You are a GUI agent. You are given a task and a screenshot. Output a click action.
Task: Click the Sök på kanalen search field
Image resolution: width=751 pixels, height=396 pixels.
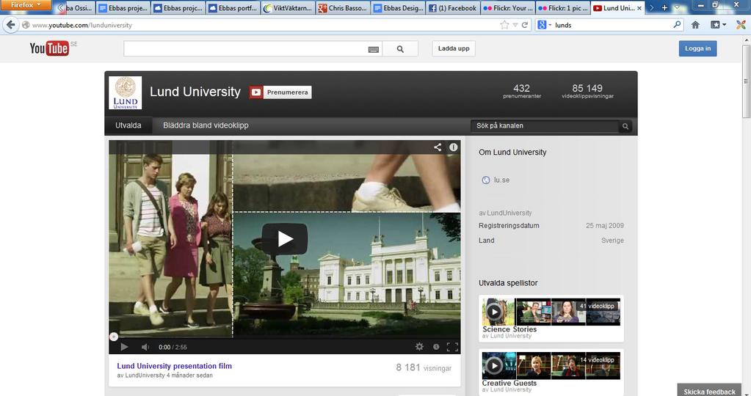[545, 126]
